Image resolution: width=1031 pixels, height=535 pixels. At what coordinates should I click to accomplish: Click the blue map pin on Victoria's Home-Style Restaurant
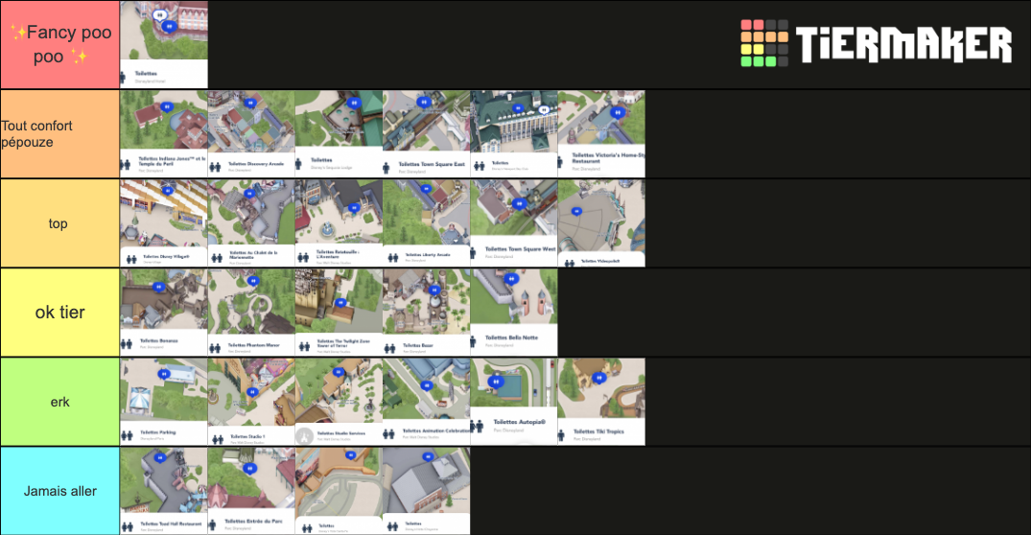point(617,113)
